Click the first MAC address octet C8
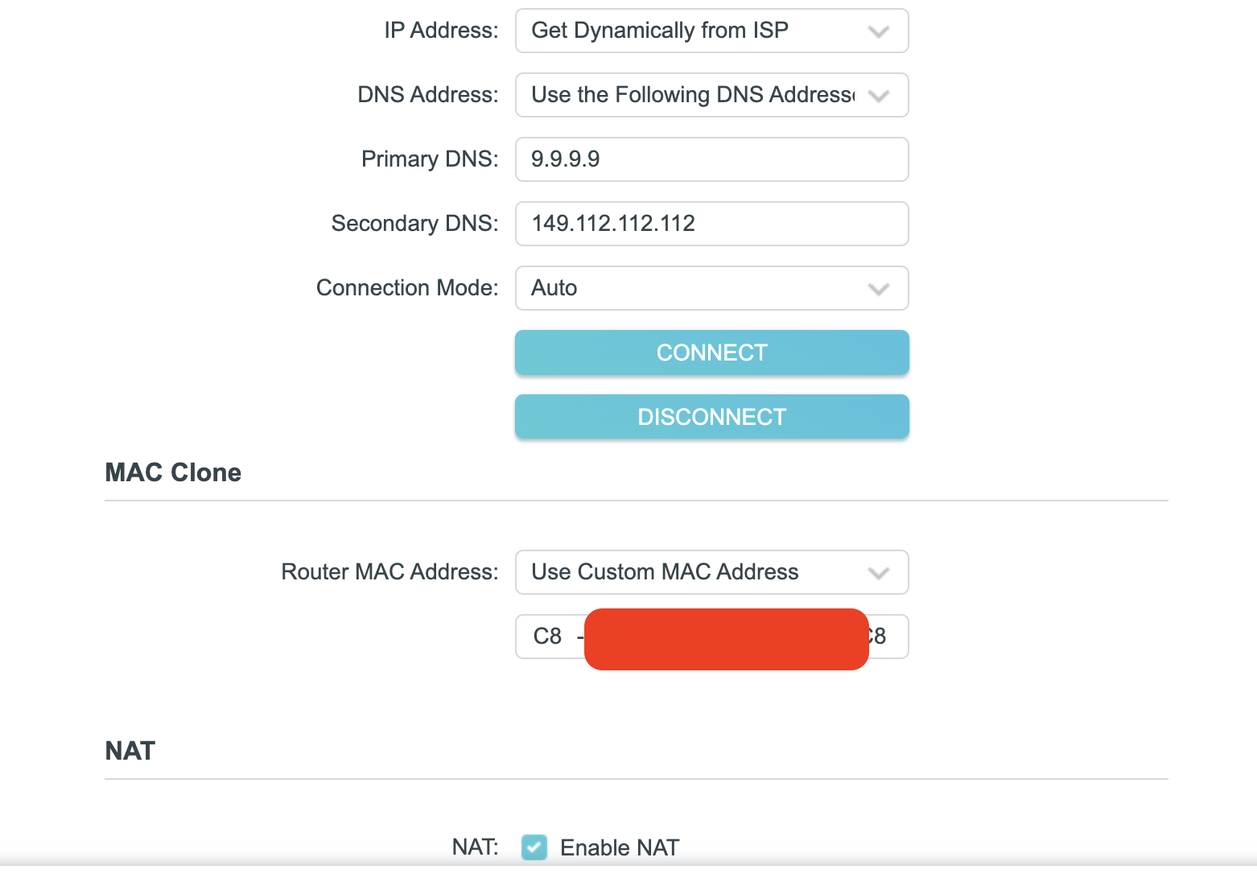The height and width of the screenshot is (882, 1257). point(548,637)
